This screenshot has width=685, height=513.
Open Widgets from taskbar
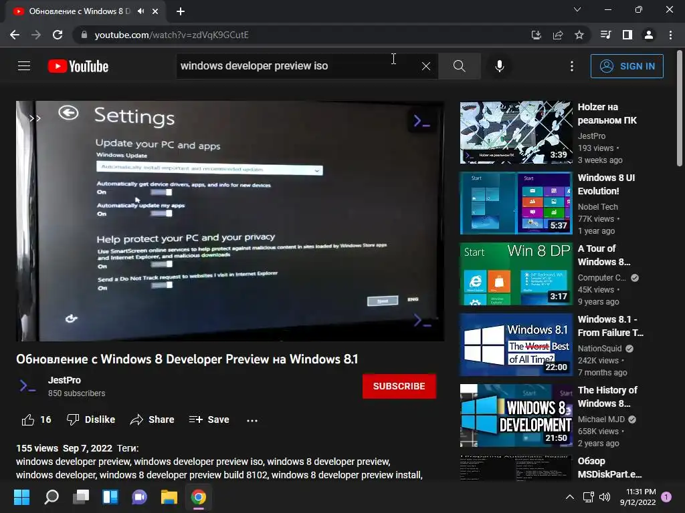[110, 497]
